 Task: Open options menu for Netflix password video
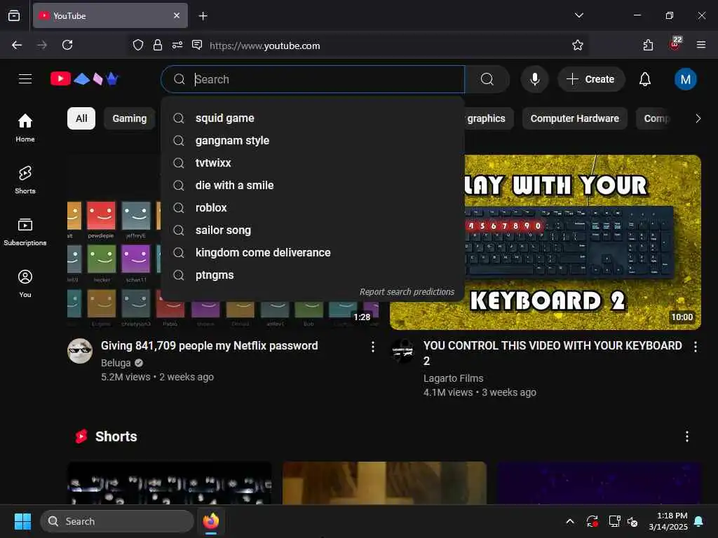pos(373,347)
